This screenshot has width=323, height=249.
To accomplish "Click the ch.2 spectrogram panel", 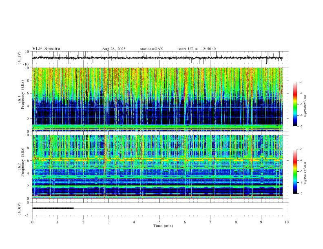I will point(157,167).
